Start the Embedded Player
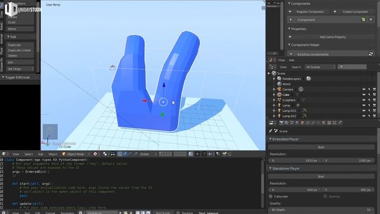This screenshot has width=380, height=214. pos(321,147)
